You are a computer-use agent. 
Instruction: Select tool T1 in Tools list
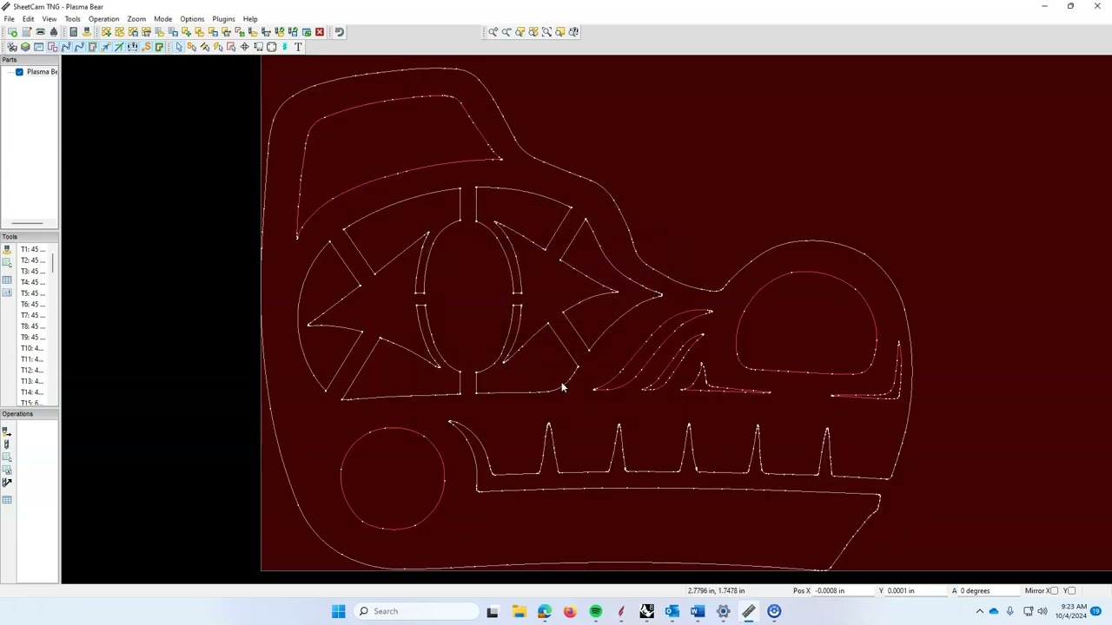click(x=33, y=249)
